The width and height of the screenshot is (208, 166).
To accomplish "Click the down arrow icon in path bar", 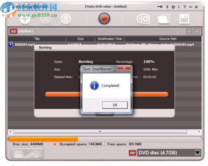I will 189,31.
